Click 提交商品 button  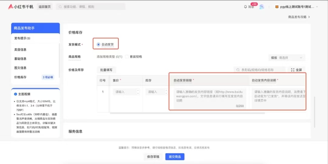pos(175,157)
